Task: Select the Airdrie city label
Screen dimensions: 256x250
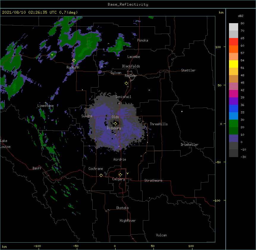Action: coord(120,159)
